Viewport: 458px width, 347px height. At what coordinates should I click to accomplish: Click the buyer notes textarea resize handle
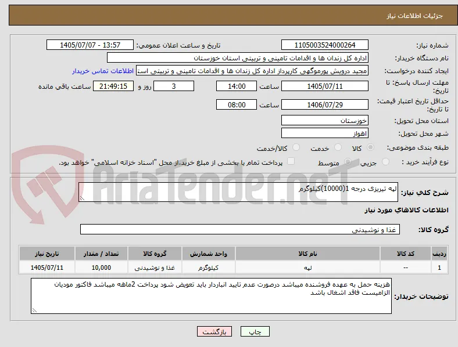tap(34, 310)
